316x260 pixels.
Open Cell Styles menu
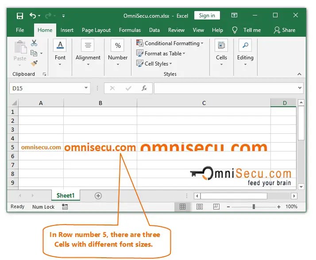(154, 63)
